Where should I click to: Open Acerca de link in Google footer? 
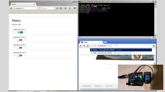point(109,86)
